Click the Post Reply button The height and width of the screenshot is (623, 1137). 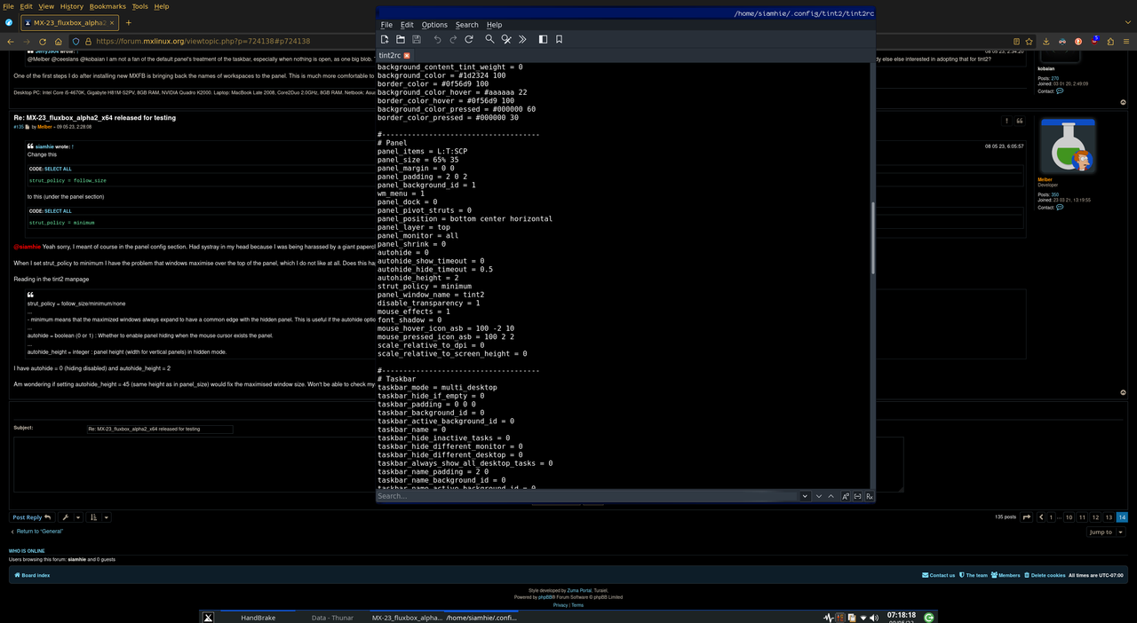tap(32, 517)
